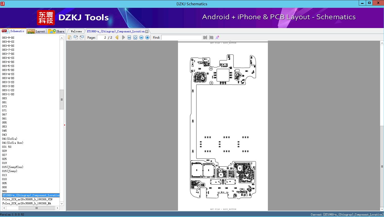Screen dimensions: 384x217
Task: Find the previous match icon
Action: click(x=205, y=37)
